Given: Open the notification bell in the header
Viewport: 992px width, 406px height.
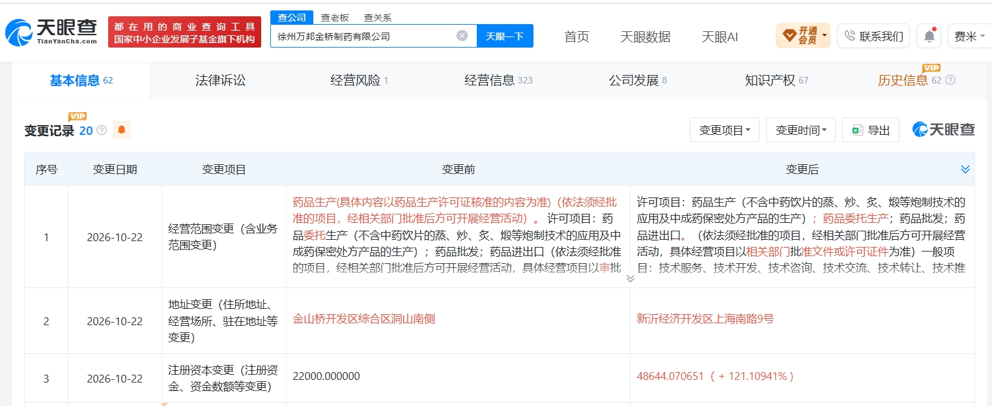Looking at the screenshot, I should click(929, 36).
